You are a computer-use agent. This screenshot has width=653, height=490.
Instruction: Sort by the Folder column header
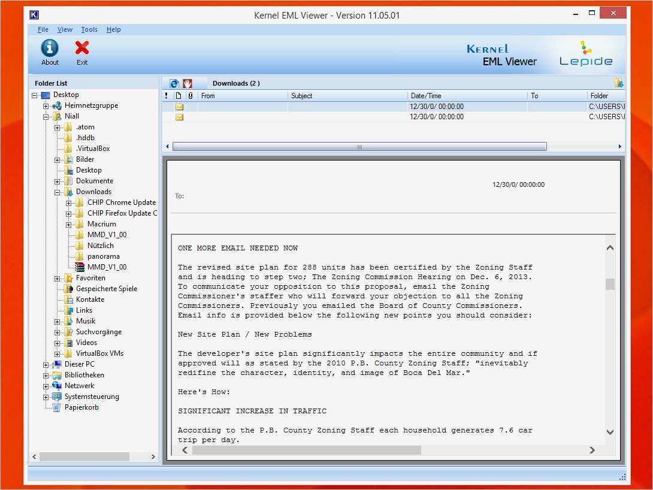(x=606, y=96)
